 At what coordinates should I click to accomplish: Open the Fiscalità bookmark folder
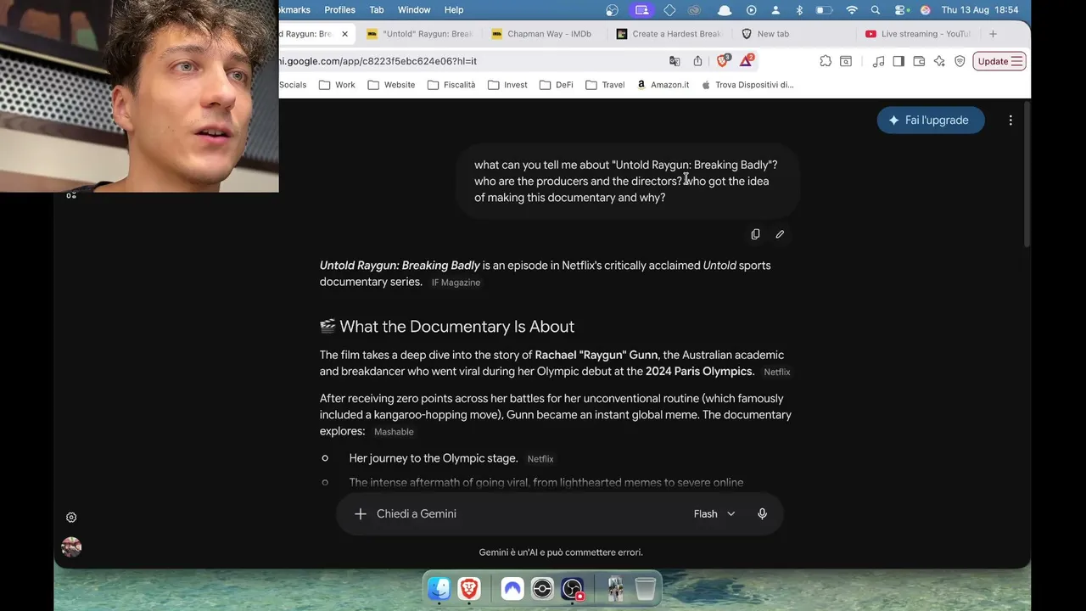tap(451, 85)
